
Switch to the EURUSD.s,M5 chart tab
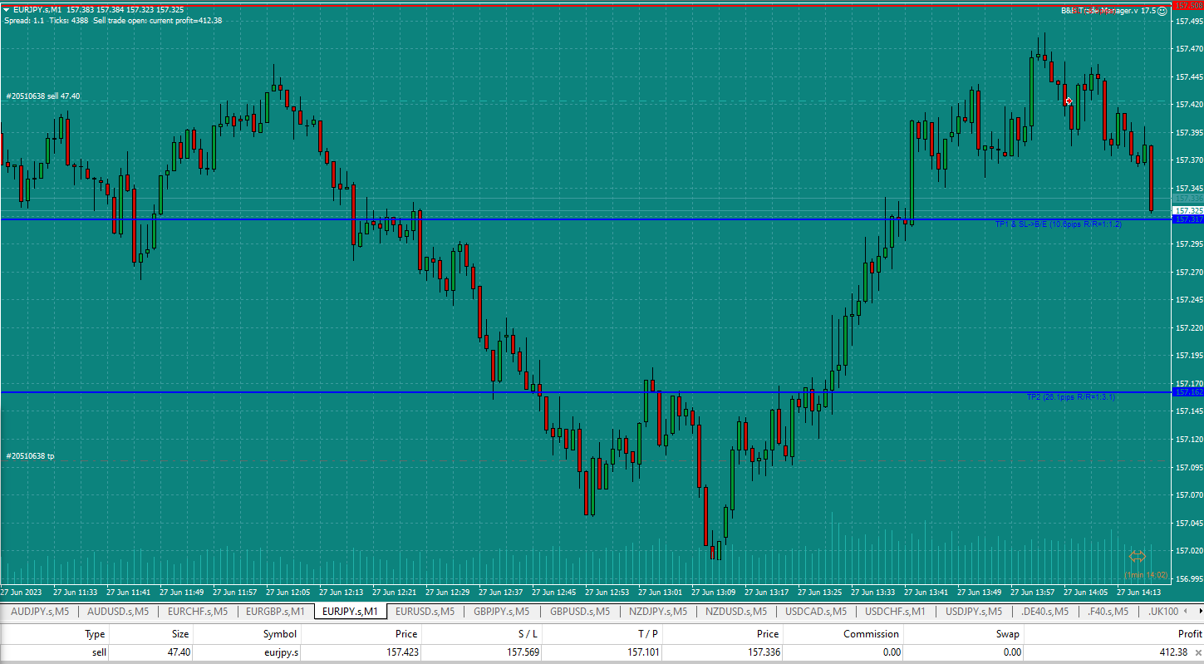425,612
